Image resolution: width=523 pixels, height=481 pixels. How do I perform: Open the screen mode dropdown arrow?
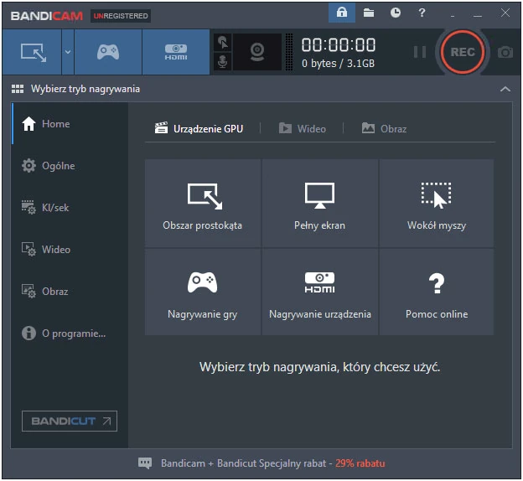pyautogui.click(x=68, y=52)
